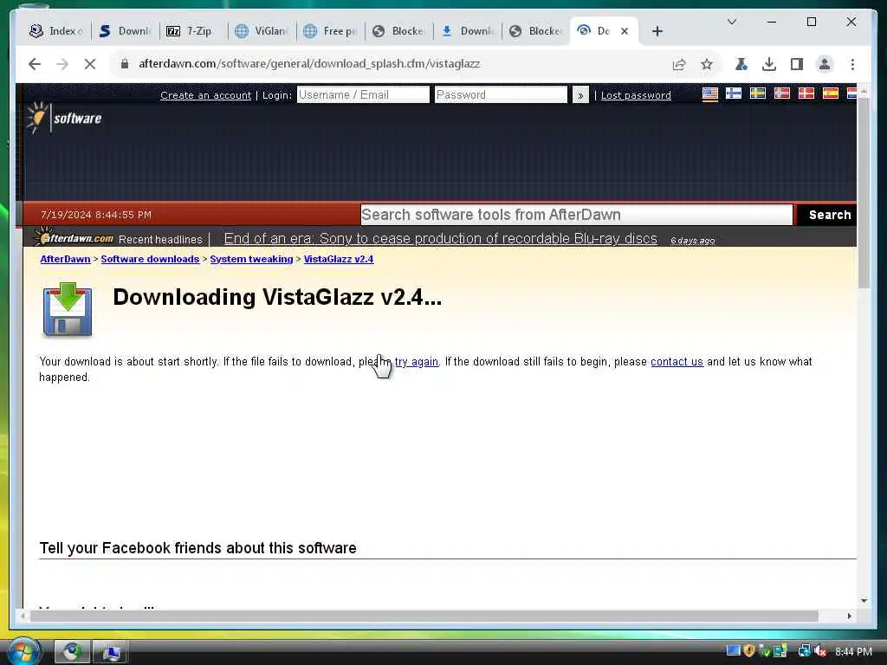Image resolution: width=887 pixels, height=665 pixels.
Task: Click the 8:44 PM clock
Action: 853,652
